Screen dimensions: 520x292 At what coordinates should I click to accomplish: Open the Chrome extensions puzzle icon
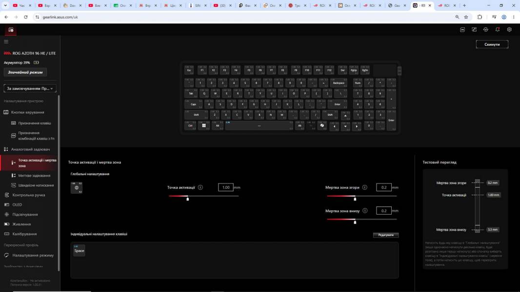pos(480,17)
